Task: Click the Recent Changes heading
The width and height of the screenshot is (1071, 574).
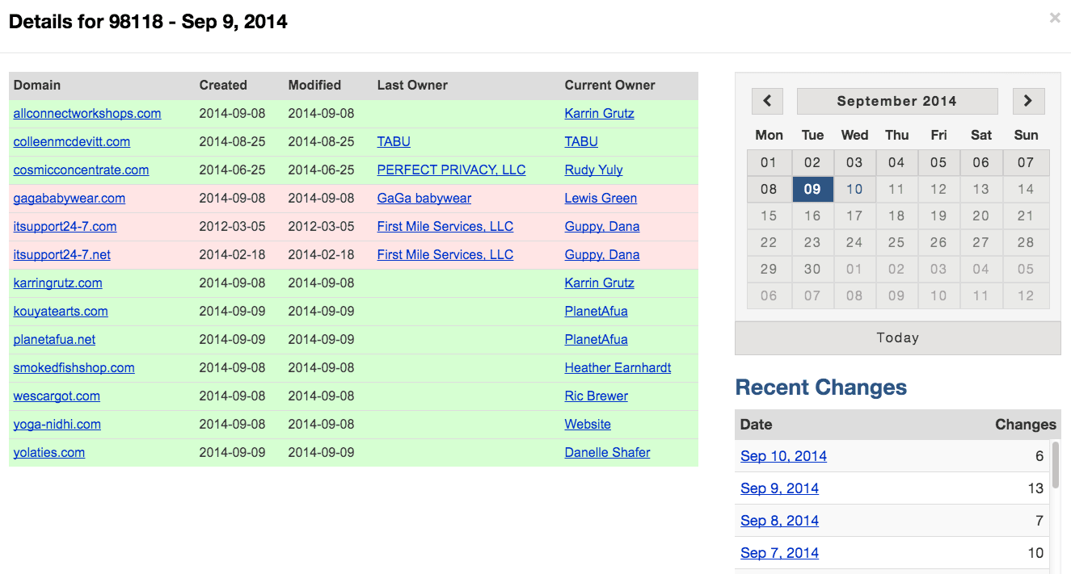Action: click(x=821, y=388)
